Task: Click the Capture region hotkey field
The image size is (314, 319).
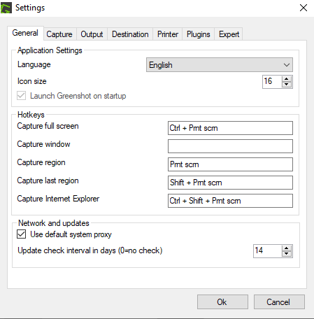Action: click(x=230, y=164)
